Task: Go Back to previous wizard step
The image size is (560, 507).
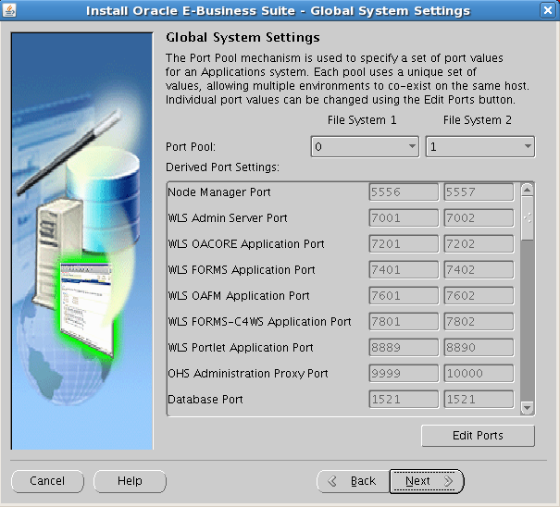Action: tap(353, 481)
